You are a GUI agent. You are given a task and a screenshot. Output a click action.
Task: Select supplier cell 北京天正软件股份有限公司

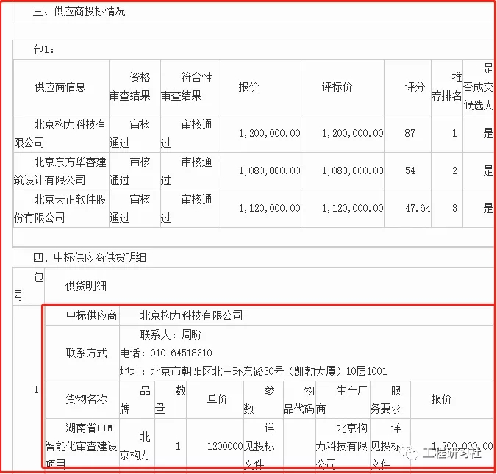click(x=60, y=209)
